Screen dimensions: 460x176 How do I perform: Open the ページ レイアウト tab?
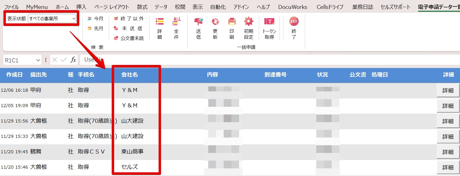pos(112,7)
